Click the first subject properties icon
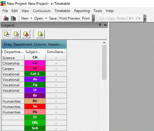 (7, 34)
